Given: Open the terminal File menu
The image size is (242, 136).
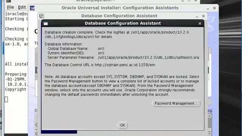Looking at the screenshot, I should point(11,7).
